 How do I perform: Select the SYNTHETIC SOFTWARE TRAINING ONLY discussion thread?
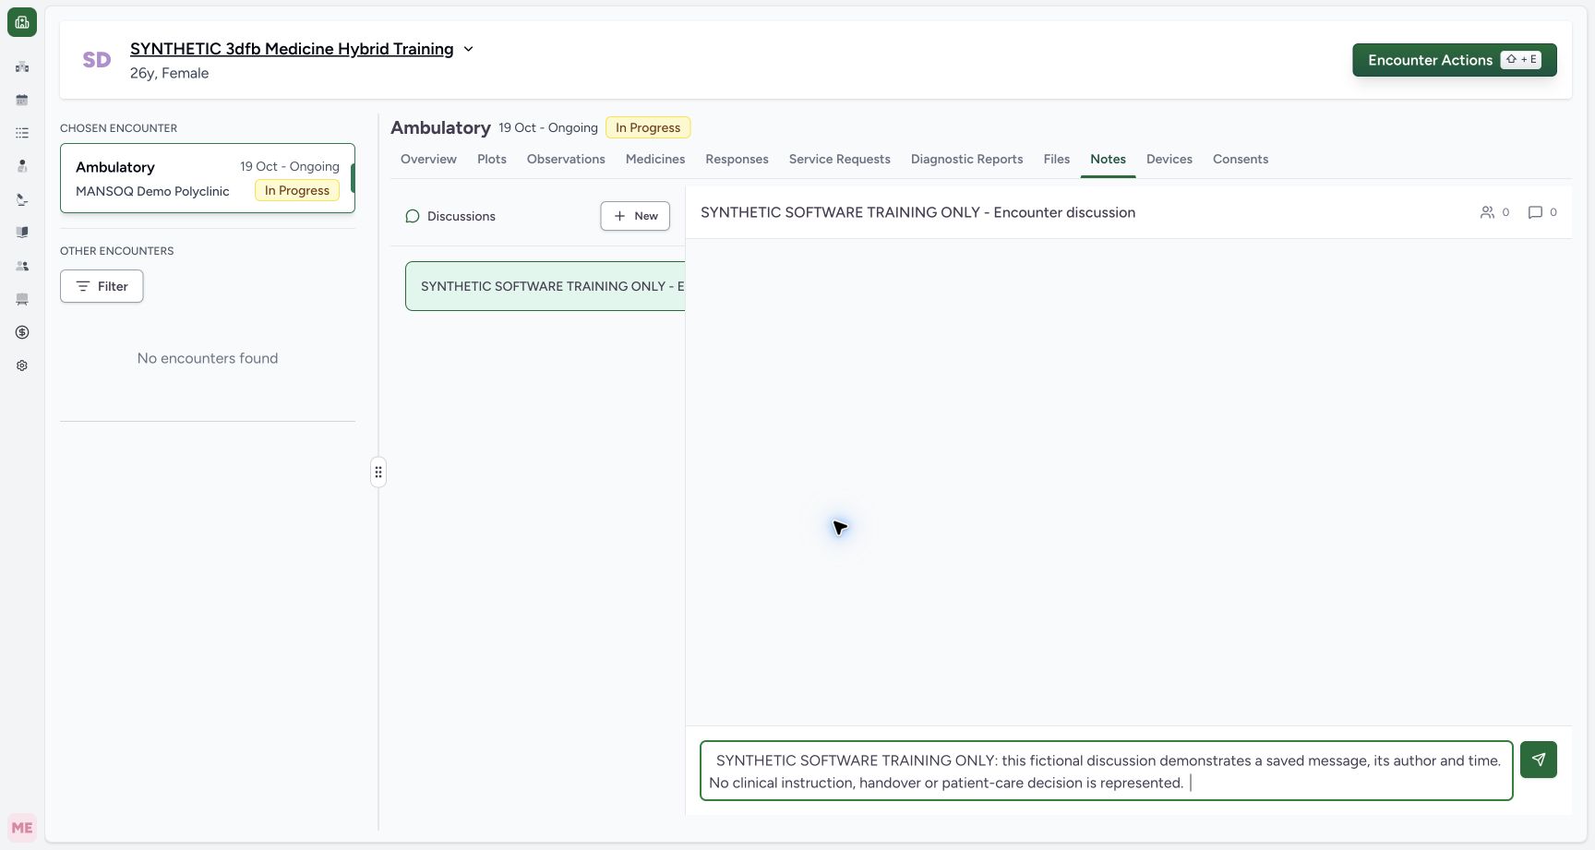coord(546,286)
